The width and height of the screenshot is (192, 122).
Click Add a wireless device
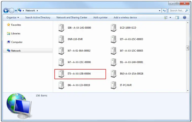[125, 17]
